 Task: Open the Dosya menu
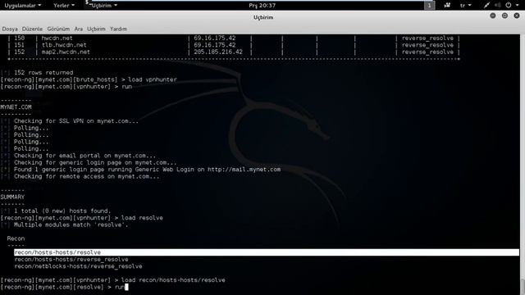(x=10, y=29)
